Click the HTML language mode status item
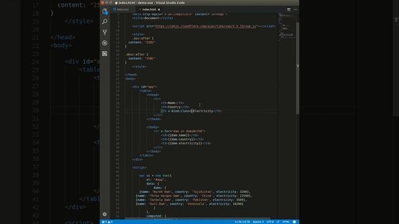This screenshot has width=399, height=224. [286, 222]
